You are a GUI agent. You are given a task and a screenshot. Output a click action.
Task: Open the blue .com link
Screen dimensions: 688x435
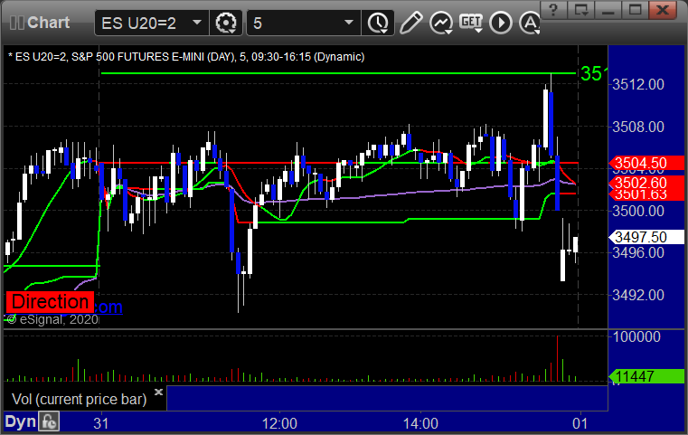coord(108,307)
